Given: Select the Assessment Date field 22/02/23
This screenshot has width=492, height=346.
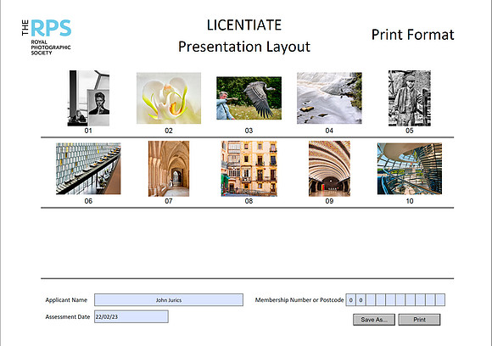Looking at the screenshot, I should click(131, 316).
